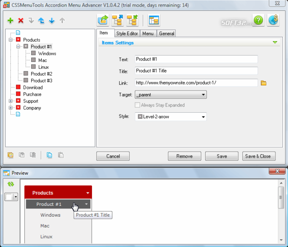The image size is (288, 247).
Task: Browse link with the folder icon
Action: (x=264, y=83)
